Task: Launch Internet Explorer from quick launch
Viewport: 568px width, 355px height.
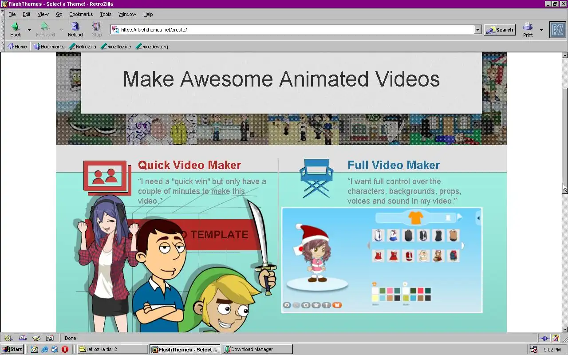Action: point(45,349)
